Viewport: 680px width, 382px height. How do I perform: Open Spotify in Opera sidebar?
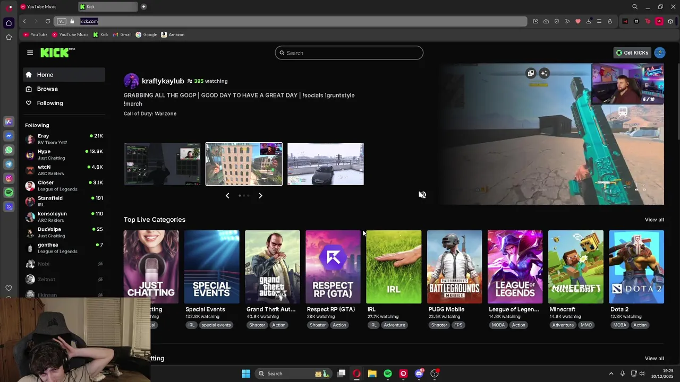click(x=8, y=192)
